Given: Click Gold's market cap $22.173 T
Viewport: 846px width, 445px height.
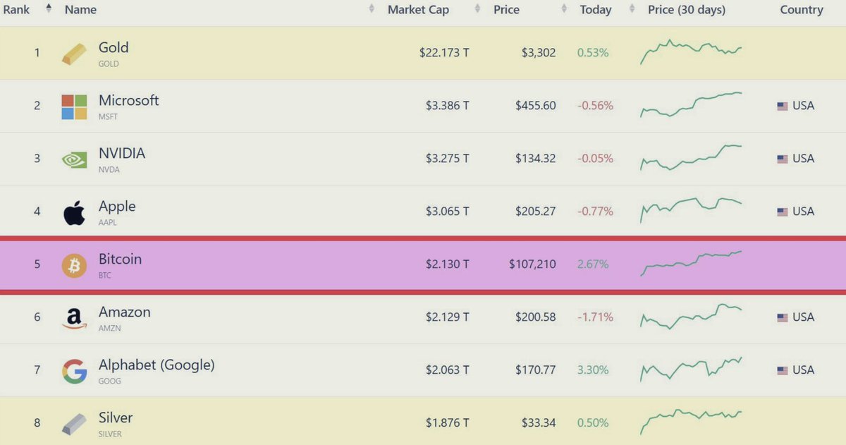Looking at the screenshot, I should [443, 53].
